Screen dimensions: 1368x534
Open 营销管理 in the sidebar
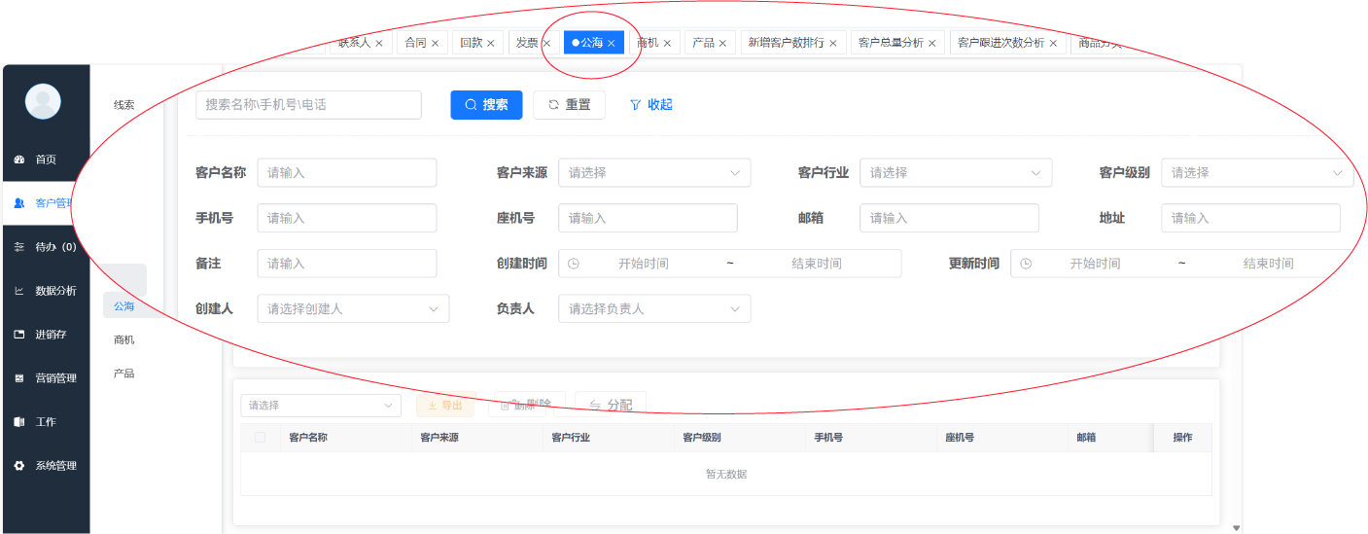point(54,378)
